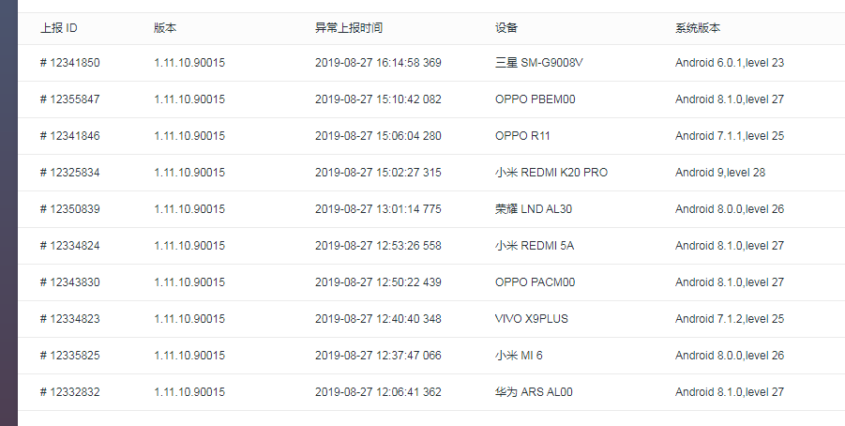
Task: Select the Android 9,level 28 cell
Action: tap(720, 173)
